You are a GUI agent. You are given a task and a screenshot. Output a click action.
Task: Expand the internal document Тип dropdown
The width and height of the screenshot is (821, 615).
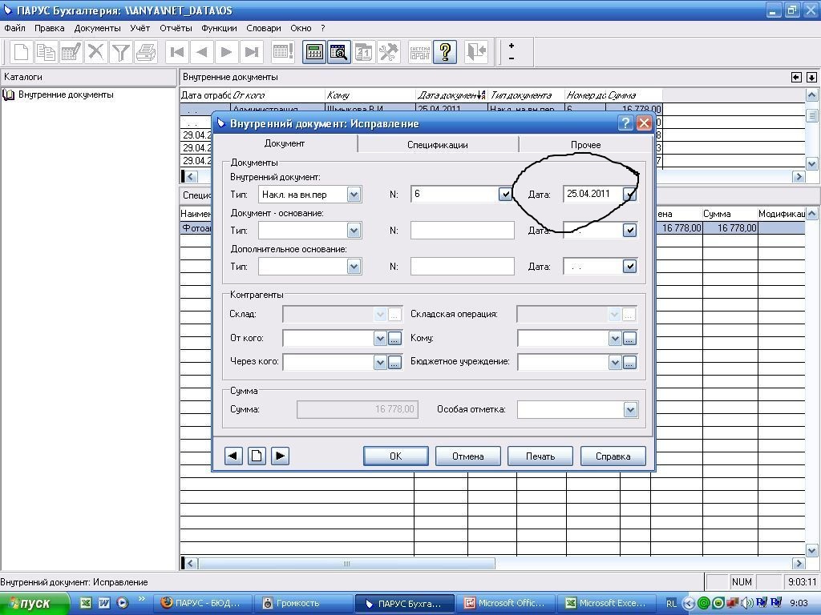click(x=354, y=194)
